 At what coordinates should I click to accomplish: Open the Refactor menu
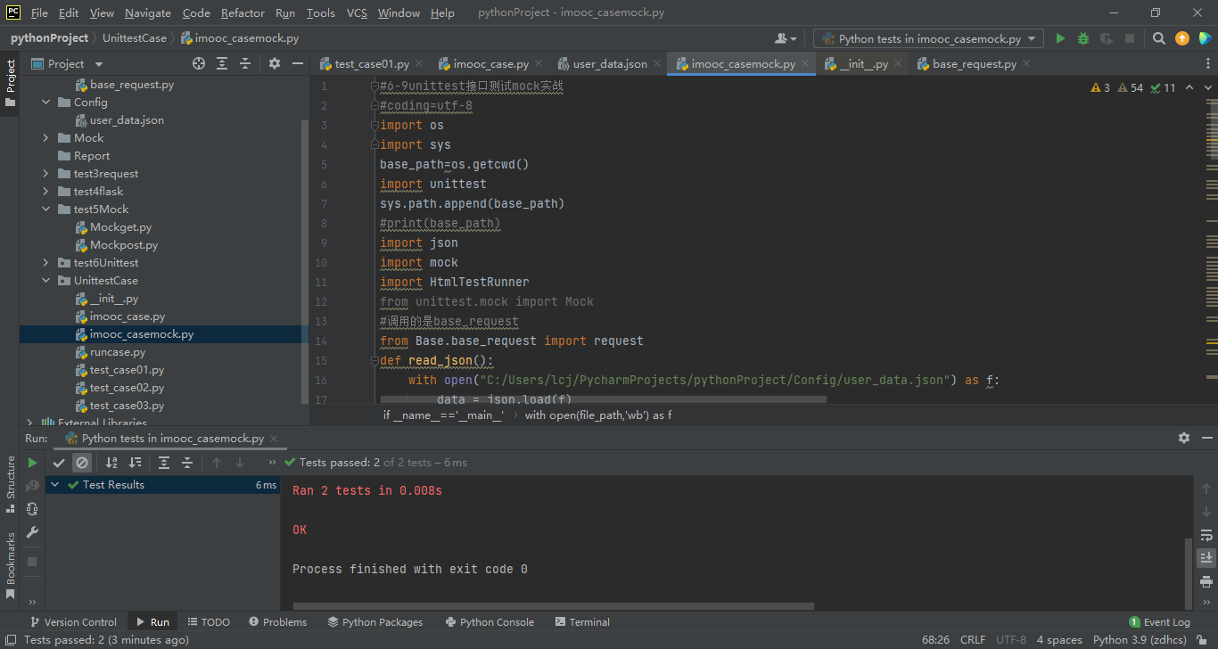point(243,13)
